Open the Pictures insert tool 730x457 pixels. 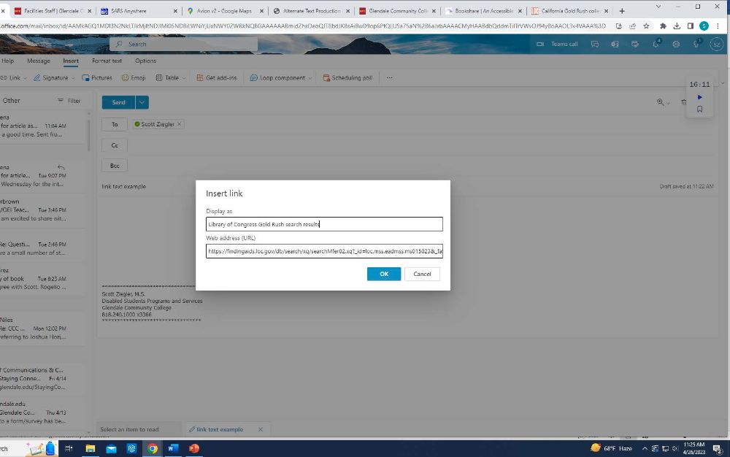[x=98, y=77]
